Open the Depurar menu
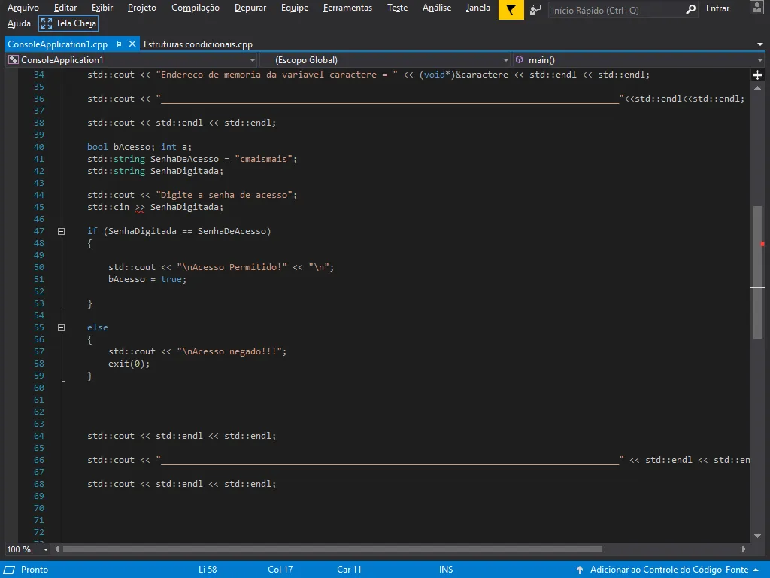Image resolution: width=770 pixels, height=578 pixels. pyautogui.click(x=250, y=8)
